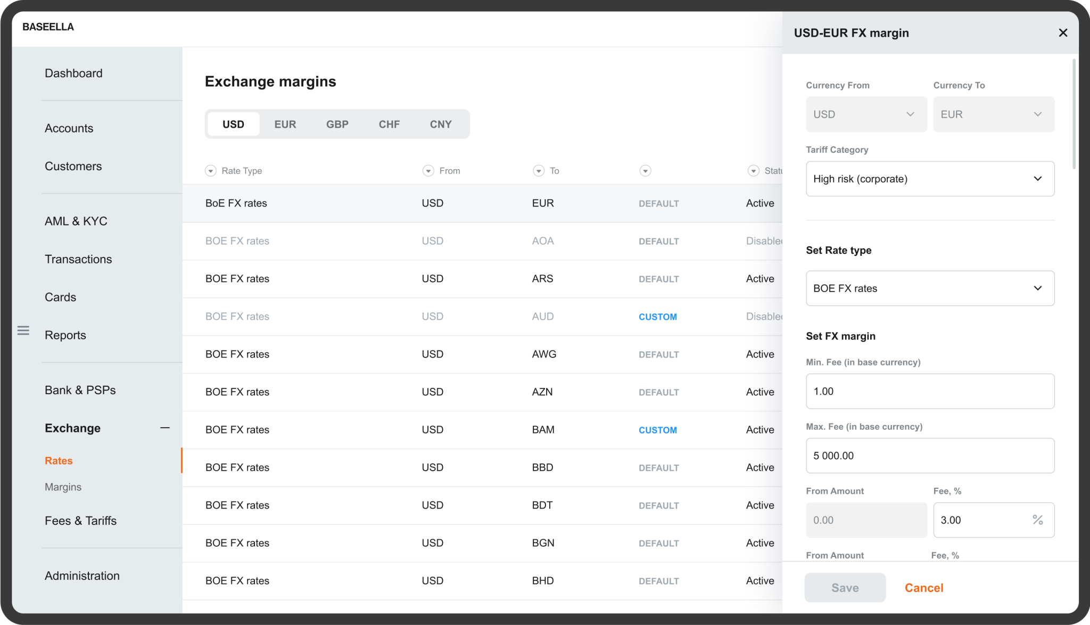Open the Margins page in the sidebar

tap(63, 487)
